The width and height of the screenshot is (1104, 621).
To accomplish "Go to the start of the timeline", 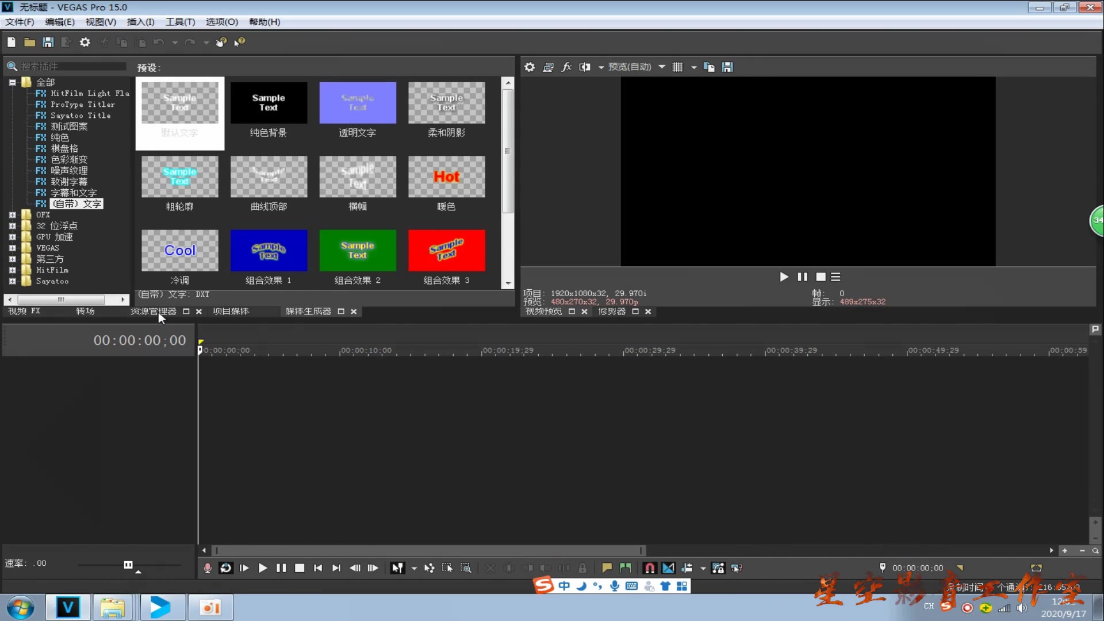I will [318, 568].
